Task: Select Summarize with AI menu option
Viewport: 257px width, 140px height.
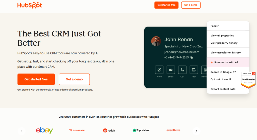Action: tap(226, 62)
